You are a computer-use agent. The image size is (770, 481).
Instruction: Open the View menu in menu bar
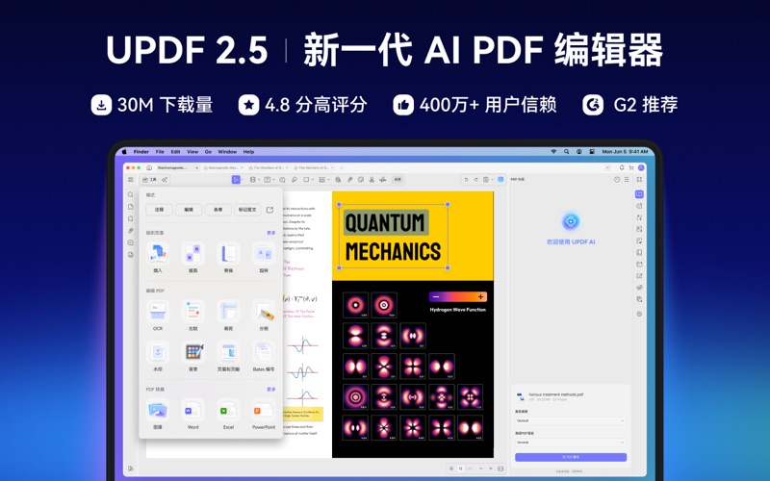(192, 152)
